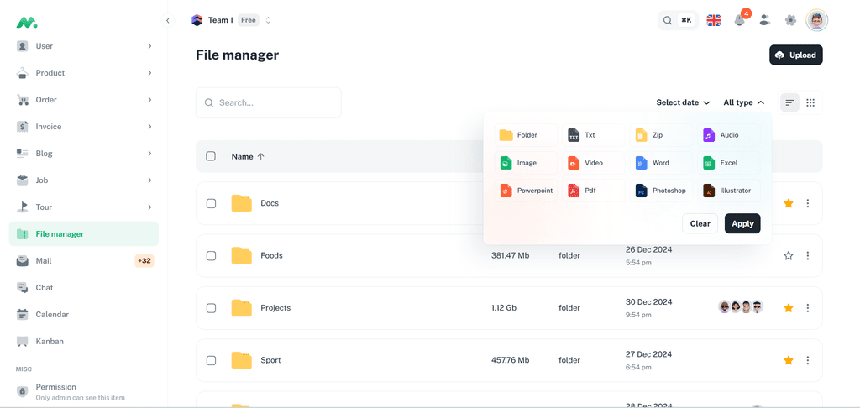The image size is (860, 408).
Task: Open the language selector UK flag
Action: point(714,20)
